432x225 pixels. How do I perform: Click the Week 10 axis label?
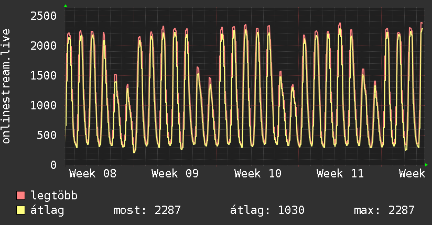click(257, 174)
